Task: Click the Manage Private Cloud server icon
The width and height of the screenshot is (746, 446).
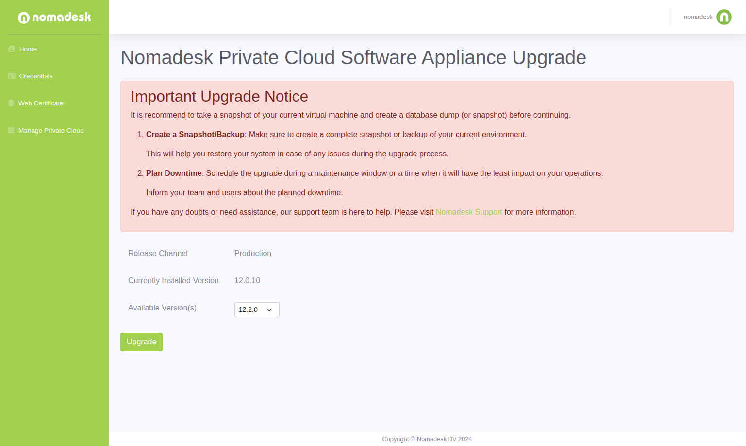Action: pyautogui.click(x=11, y=130)
